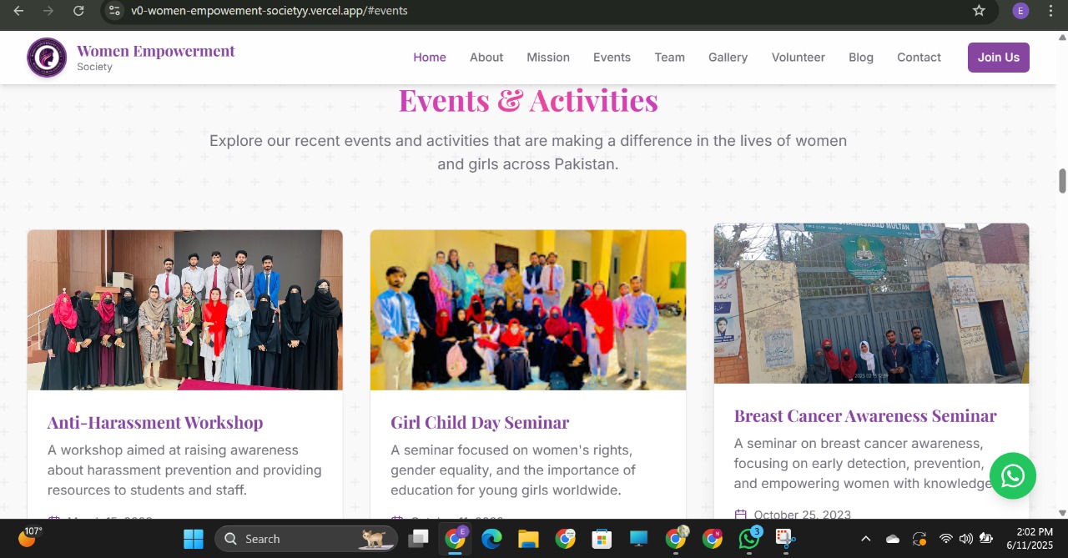This screenshot has width=1068, height=558.
Task: Click Anti-Harassment Workshop card title
Action: click(155, 423)
